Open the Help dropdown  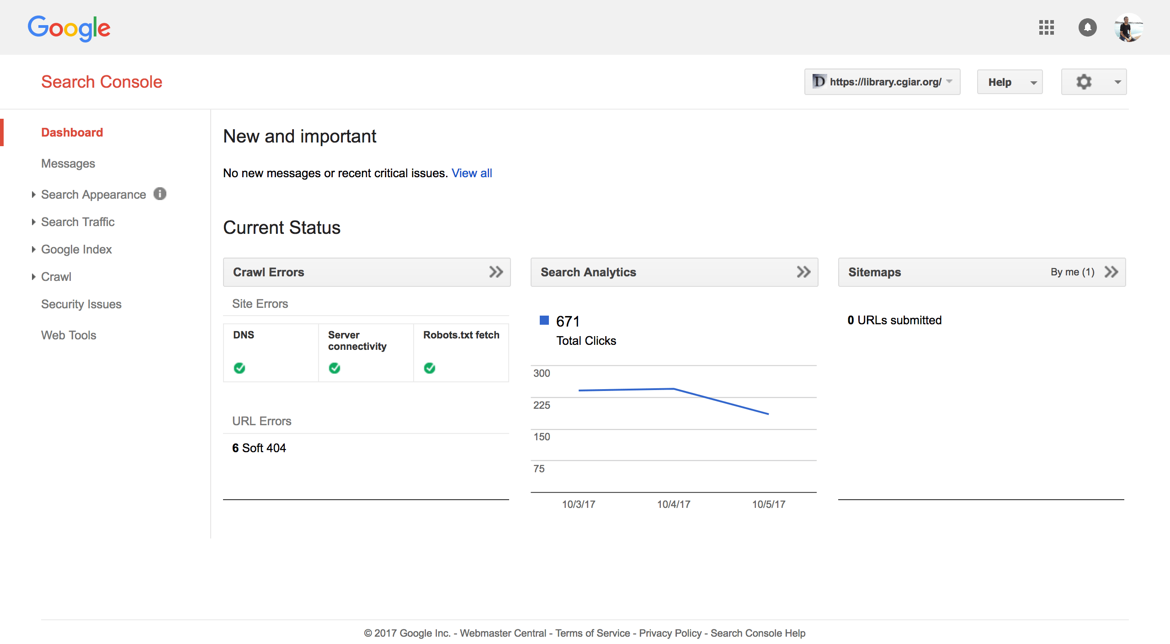(1010, 82)
